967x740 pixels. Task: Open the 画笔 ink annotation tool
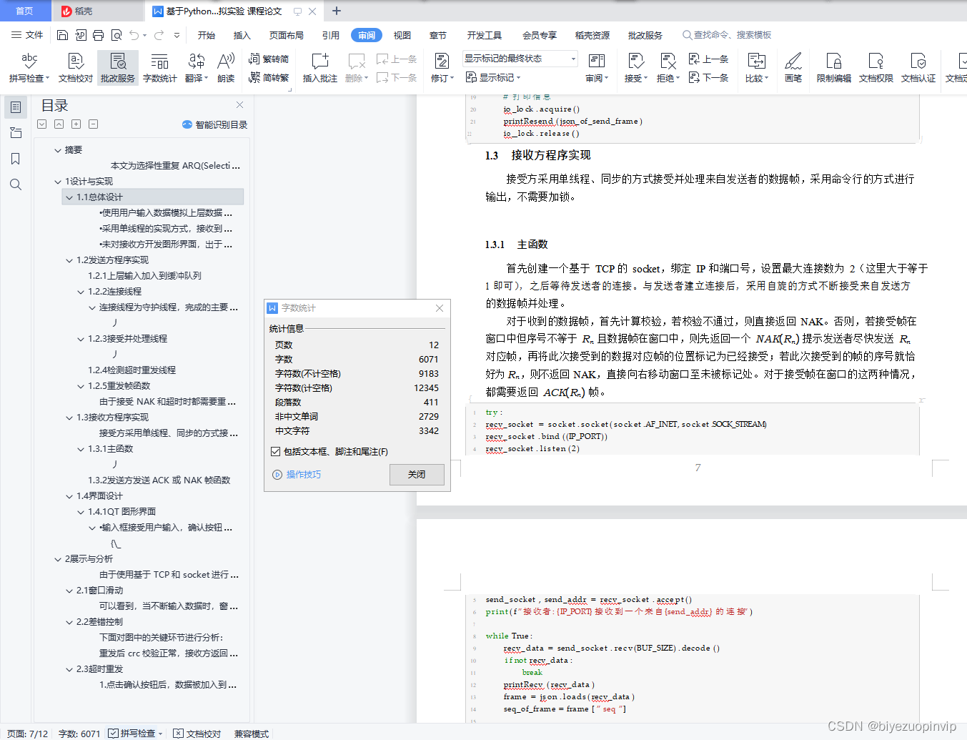click(793, 68)
